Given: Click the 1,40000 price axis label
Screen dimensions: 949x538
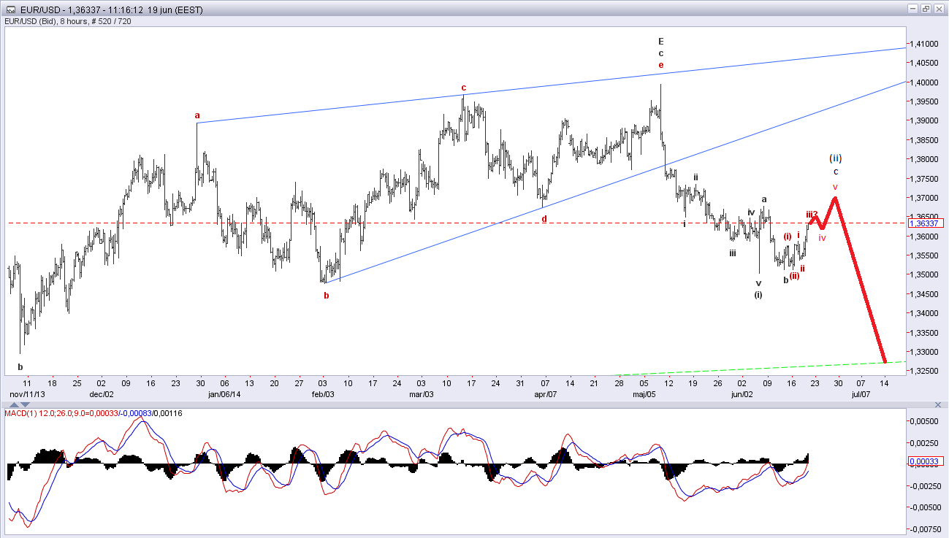Looking at the screenshot, I should click(923, 82).
